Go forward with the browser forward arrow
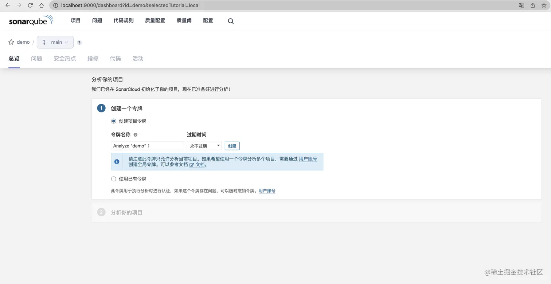 coord(19,5)
